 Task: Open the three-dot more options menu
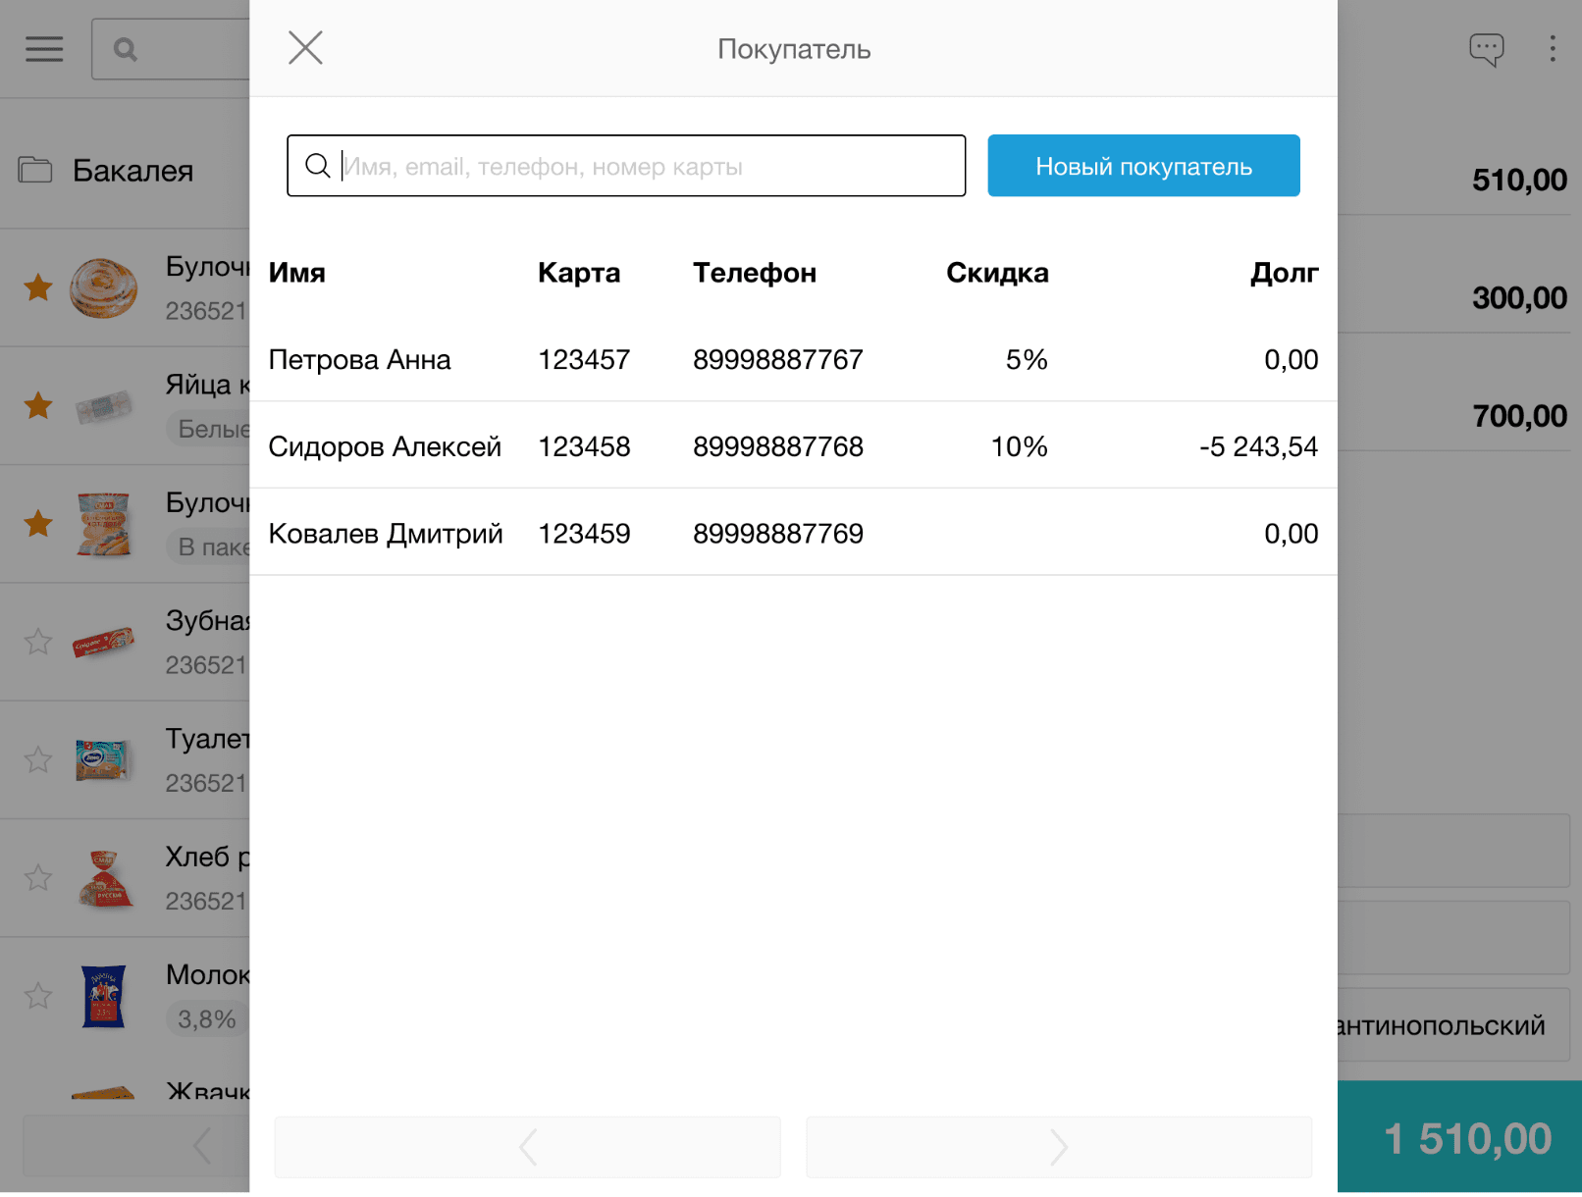click(1552, 49)
